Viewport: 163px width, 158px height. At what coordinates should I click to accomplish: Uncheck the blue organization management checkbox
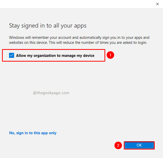coord(12,55)
